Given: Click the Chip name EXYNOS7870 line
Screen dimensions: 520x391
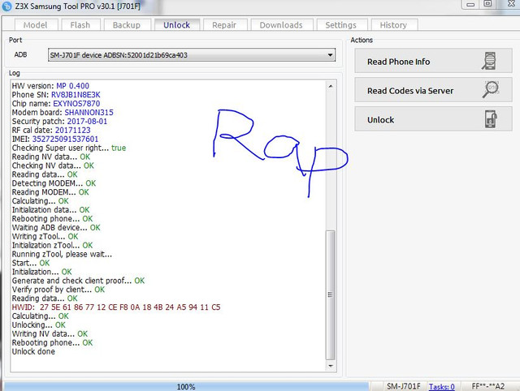Looking at the screenshot, I should [56, 104].
